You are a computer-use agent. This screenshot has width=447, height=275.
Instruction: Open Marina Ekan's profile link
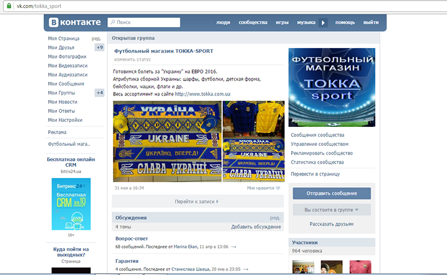pos(186,246)
